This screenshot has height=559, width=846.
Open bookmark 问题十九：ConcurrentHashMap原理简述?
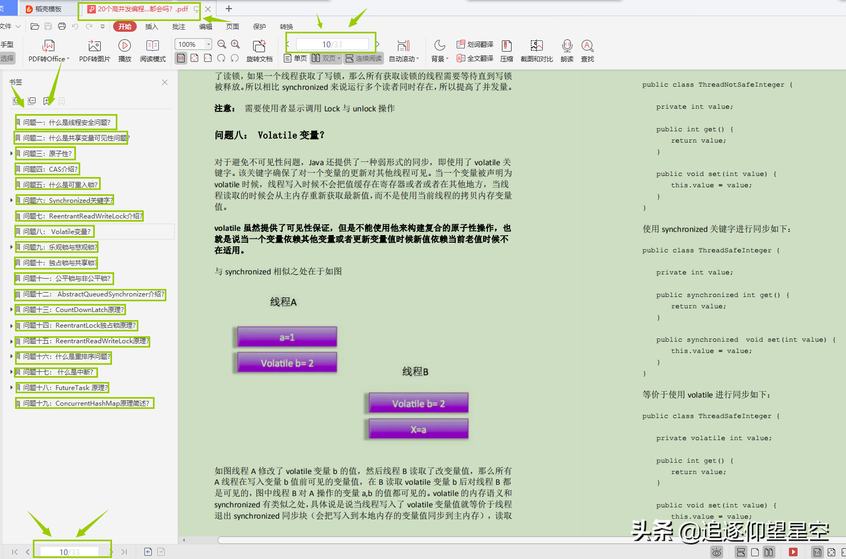point(86,403)
